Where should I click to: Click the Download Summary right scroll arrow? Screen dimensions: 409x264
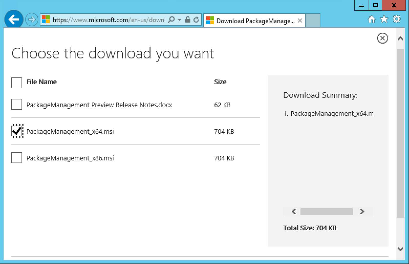pyautogui.click(x=362, y=211)
